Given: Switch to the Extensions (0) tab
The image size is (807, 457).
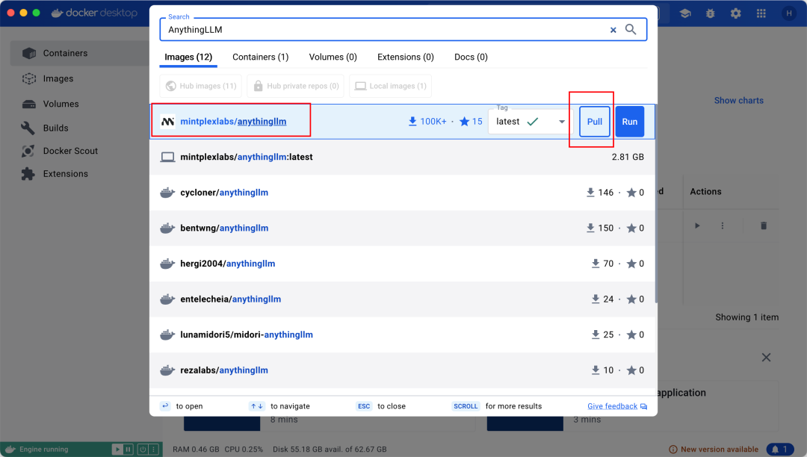Looking at the screenshot, I should pos(406,57).
